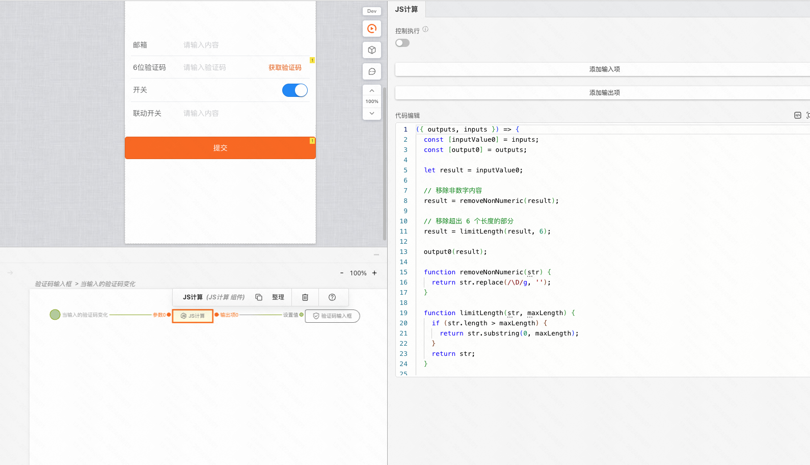
Task: Click the 代码编辑 section label
Action: pos(408,116)
